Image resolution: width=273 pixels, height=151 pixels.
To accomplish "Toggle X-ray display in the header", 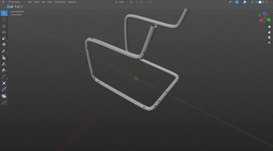I will click(x=252, y=2).
